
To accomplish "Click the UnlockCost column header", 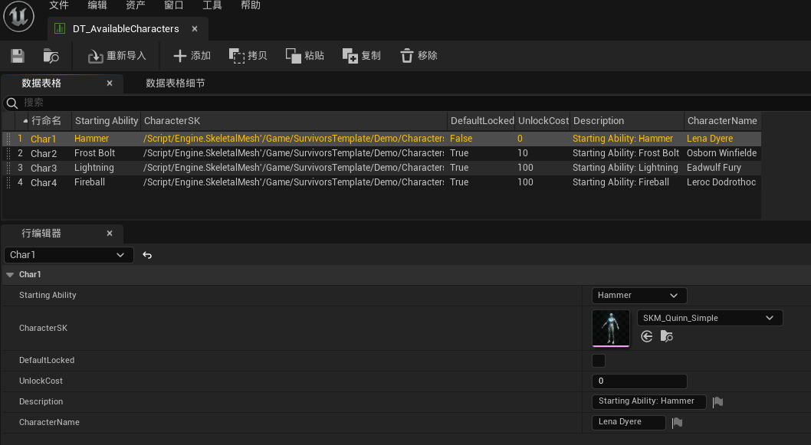I will point(543,121).
